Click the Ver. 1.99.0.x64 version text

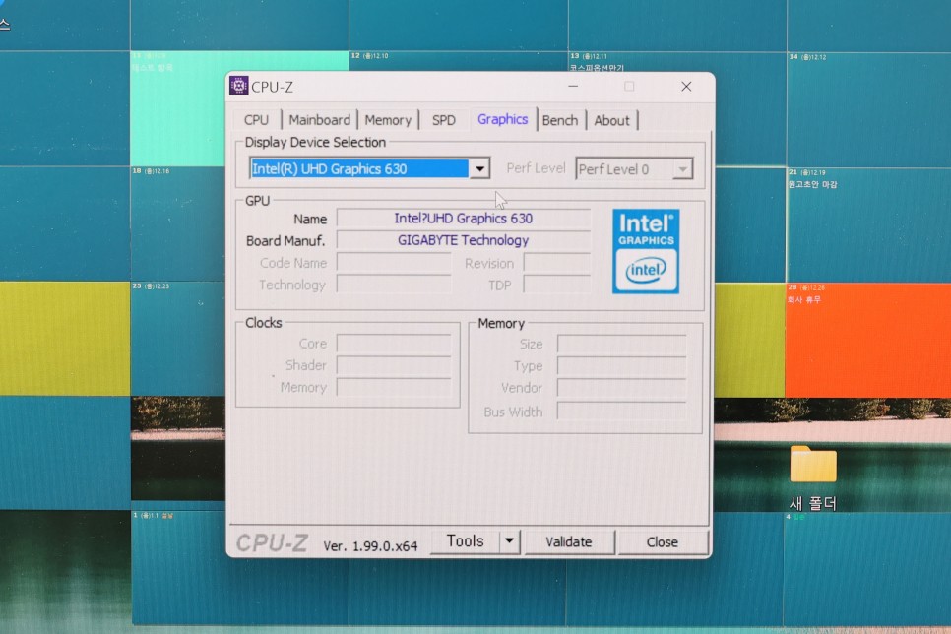(x=370, y=546)
